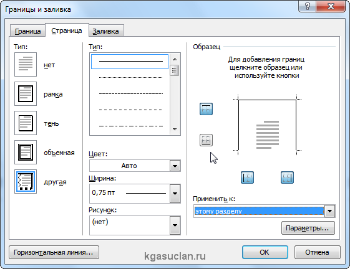Click the 'нет' setting label

[x=49, y=65]
